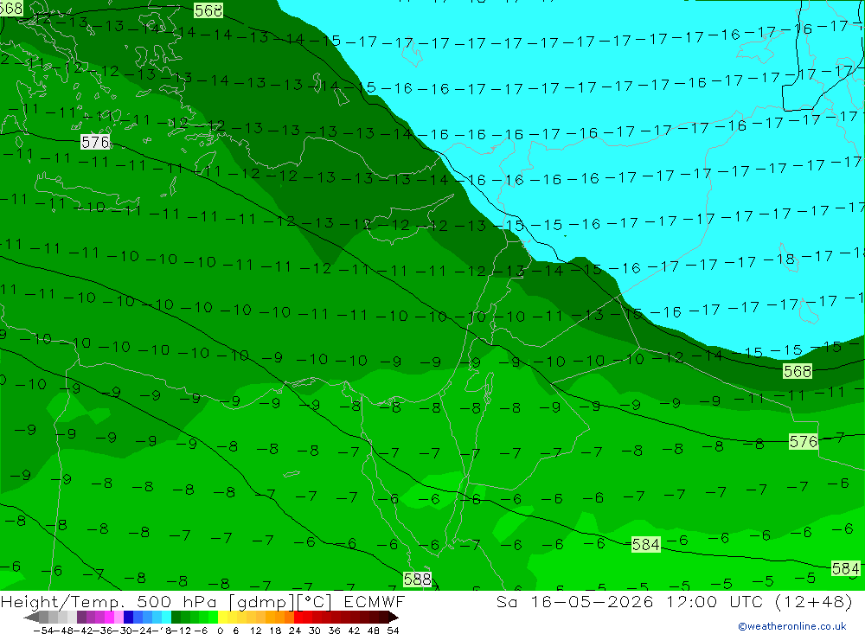Pick the darkest maroon legend swatch
The image size is (865, 634).
tap(384, 617)
